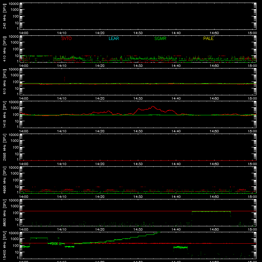This screenshot has height=262, width=262.
Task: Select the 410 MHz [SFU] axis title
Action: tap(5, 49)
